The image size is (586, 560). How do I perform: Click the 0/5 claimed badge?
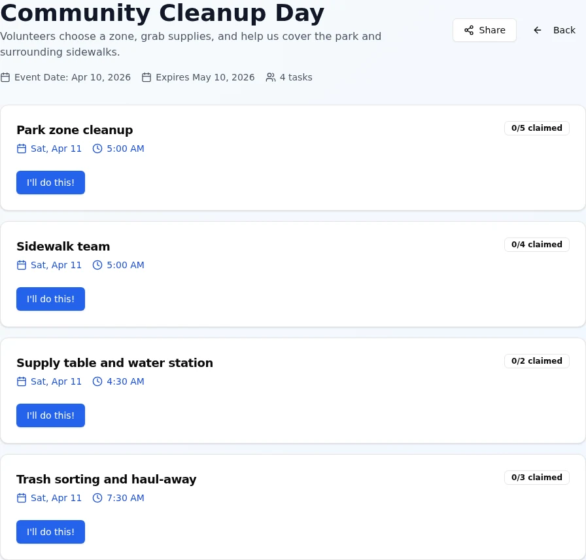click(537, 128)
